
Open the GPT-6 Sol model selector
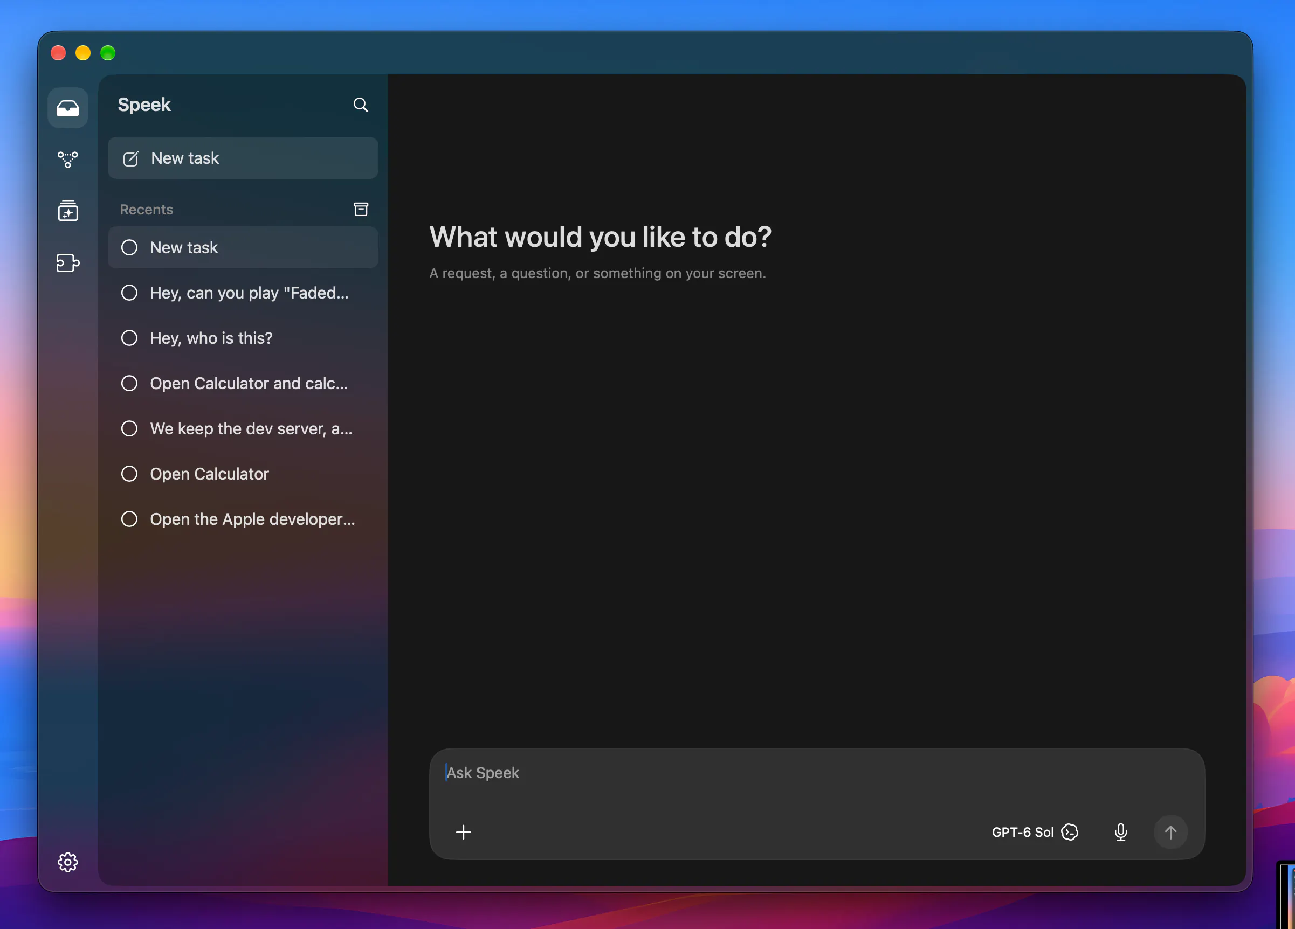pos(1035,832)
